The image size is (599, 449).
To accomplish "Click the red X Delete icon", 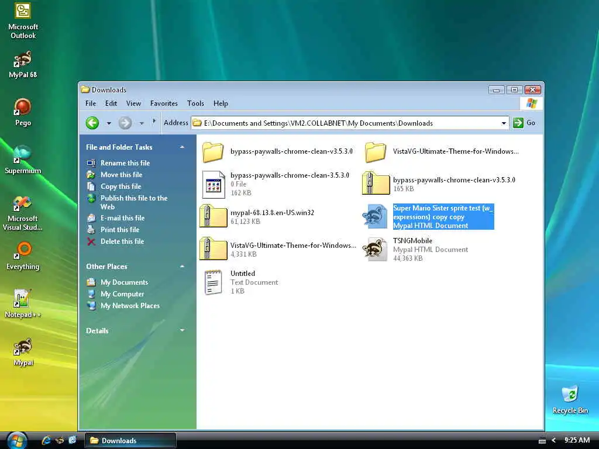I will click(91, 241).
